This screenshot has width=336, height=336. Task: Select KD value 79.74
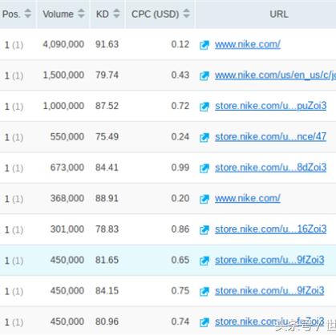click(107, 75)
